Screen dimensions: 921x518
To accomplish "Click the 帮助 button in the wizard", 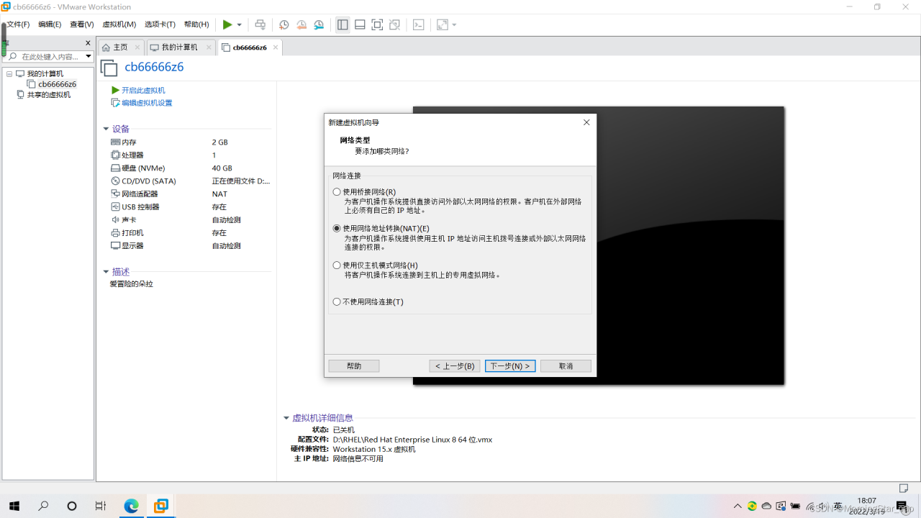I will (x=354, y=366).
